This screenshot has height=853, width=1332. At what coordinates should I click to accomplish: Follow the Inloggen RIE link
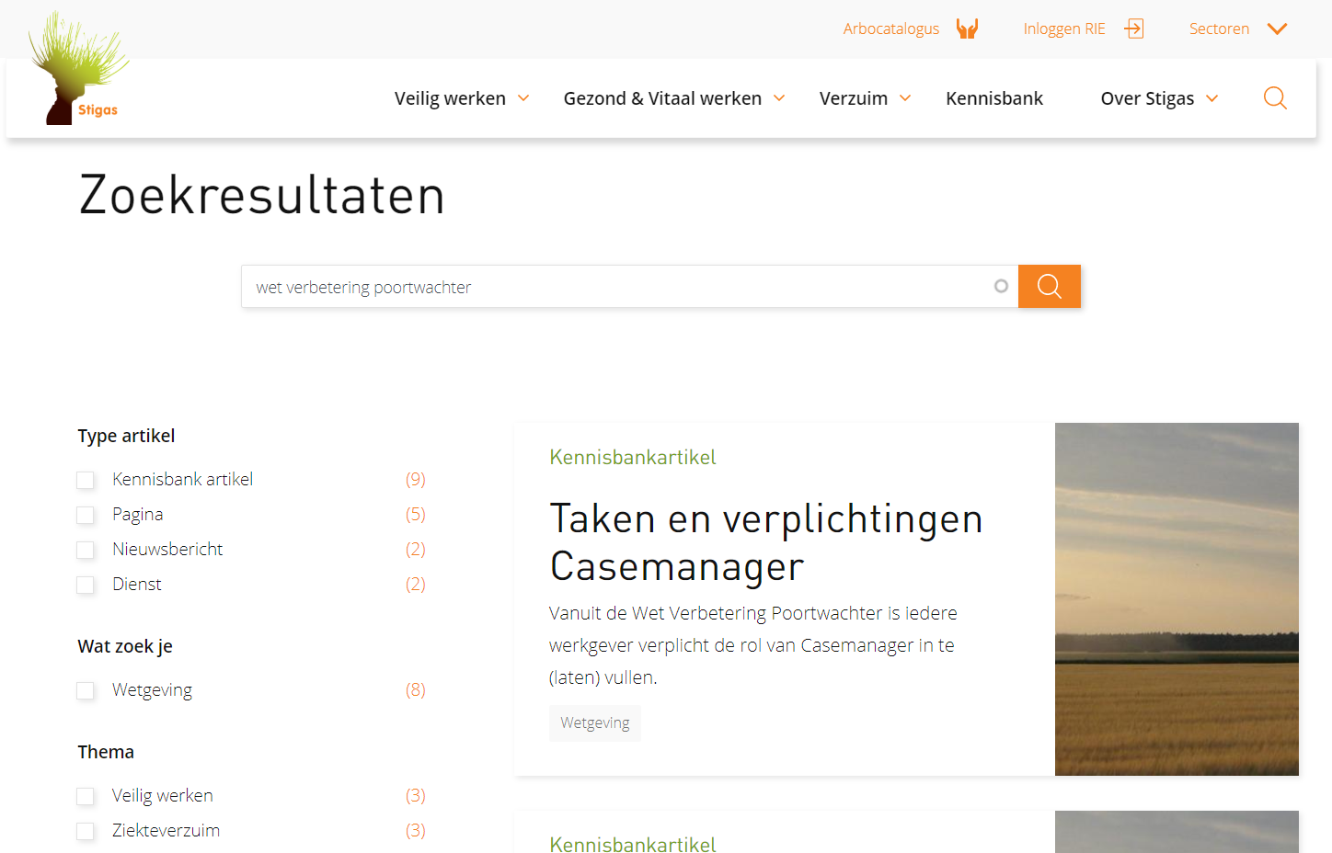[x=1064, y=28]
